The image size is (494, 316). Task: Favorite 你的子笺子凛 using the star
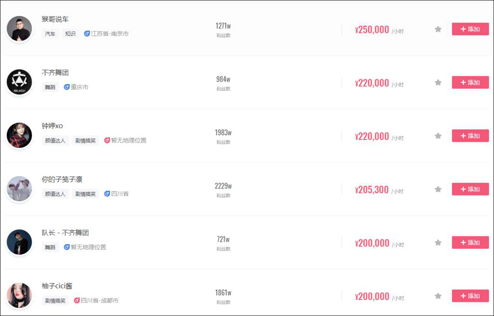click(x=438, y=189)
